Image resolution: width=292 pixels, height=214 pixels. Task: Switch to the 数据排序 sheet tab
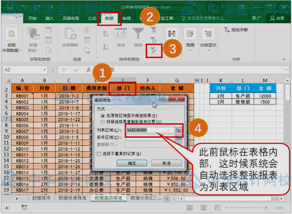pos(41,198)
